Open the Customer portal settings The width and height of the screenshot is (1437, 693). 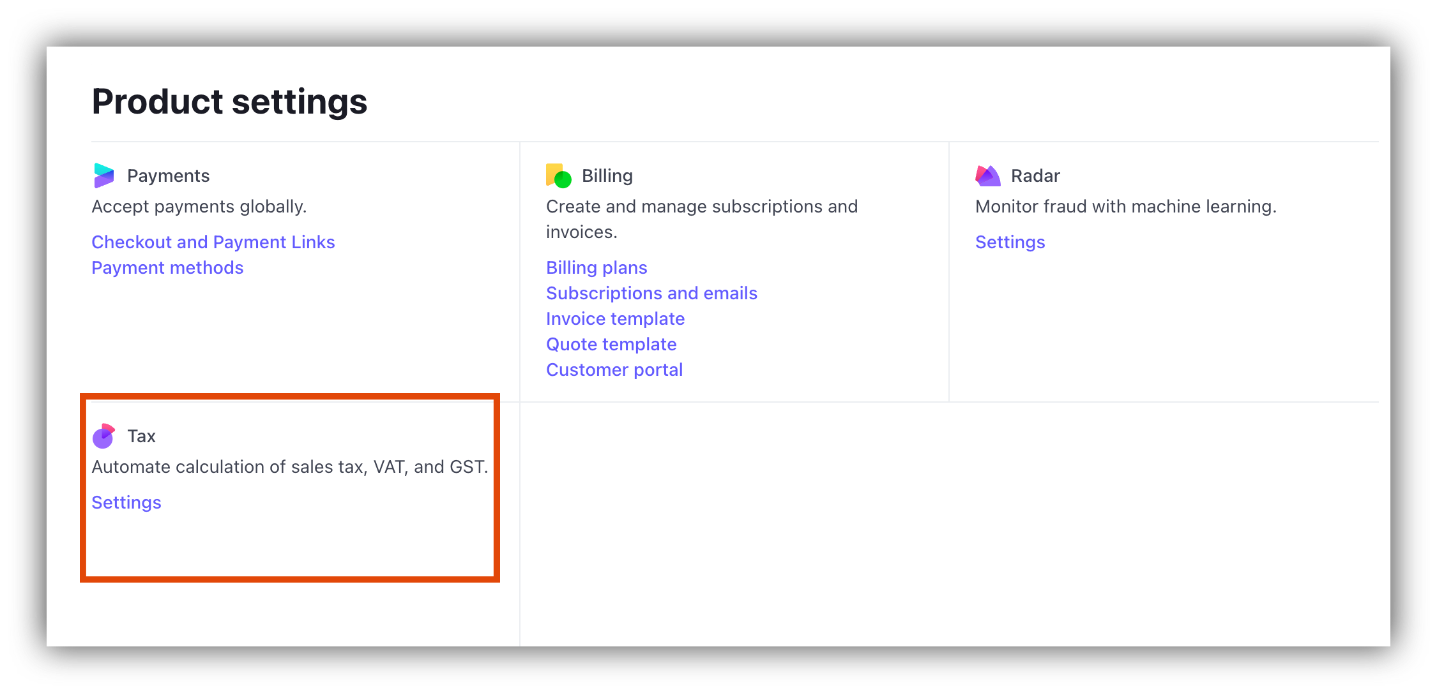[x=614, y=369]
